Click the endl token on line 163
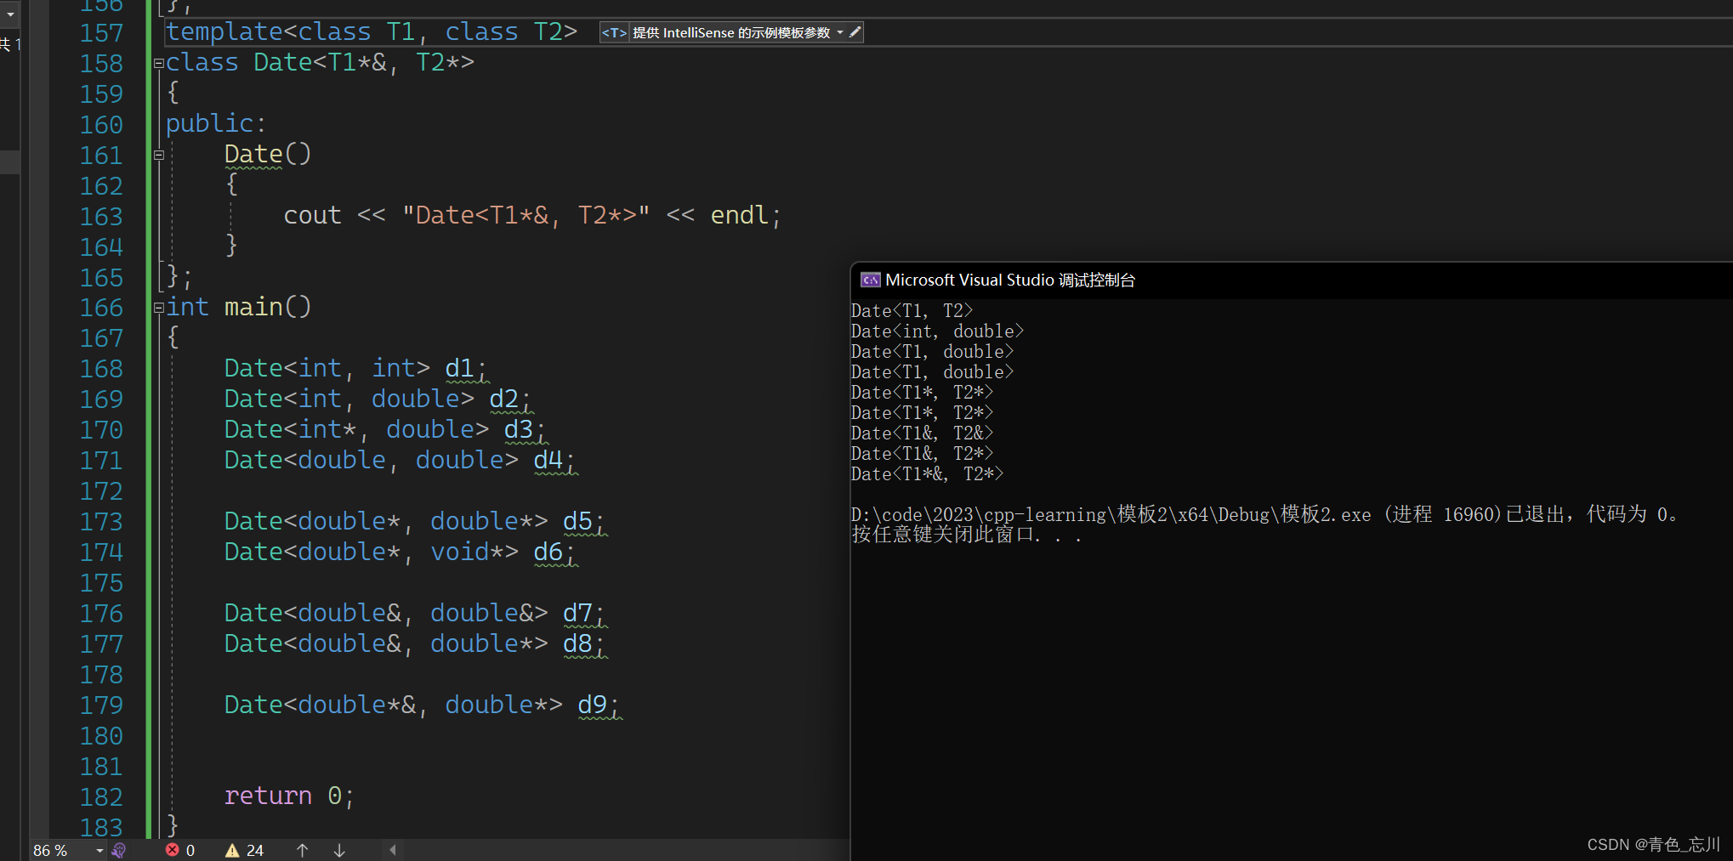The width and height of the screenshot is (1733, 861). pos(740,215)
